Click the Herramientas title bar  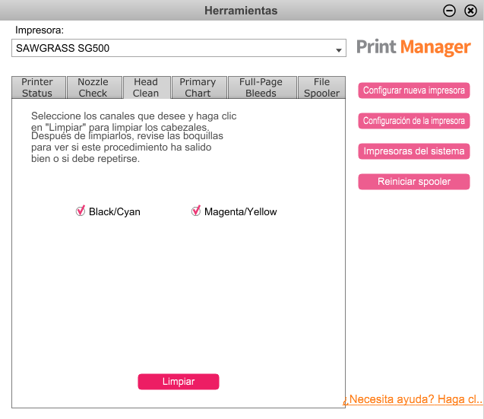click(241, 11)
